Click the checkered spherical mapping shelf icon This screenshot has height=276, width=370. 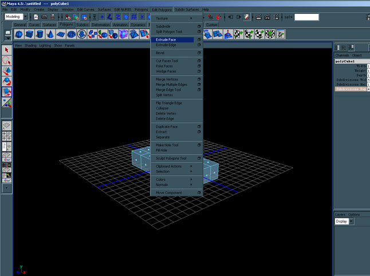click(259, 34)
